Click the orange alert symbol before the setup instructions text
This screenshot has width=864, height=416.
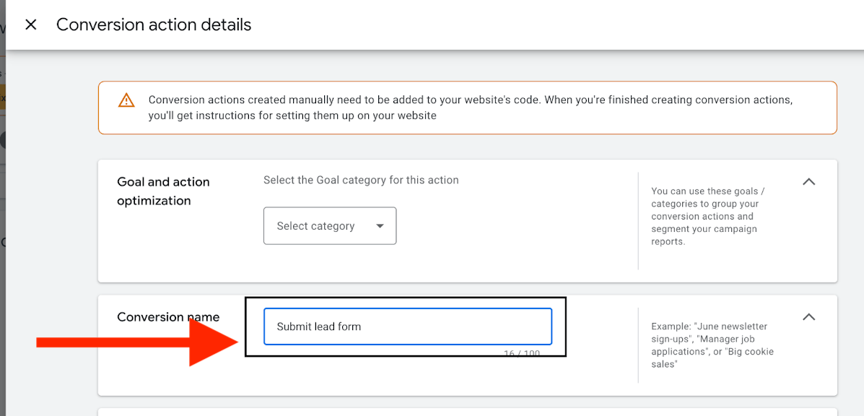(126, 100)
